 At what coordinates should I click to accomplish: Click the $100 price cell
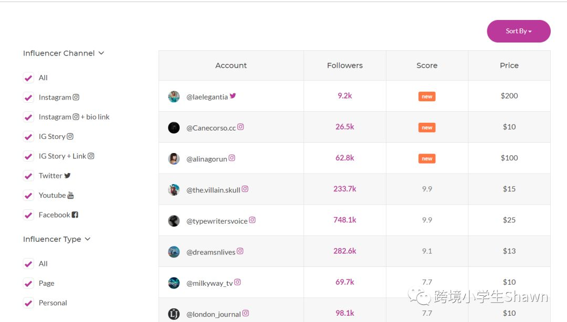(x=509, y=158)
